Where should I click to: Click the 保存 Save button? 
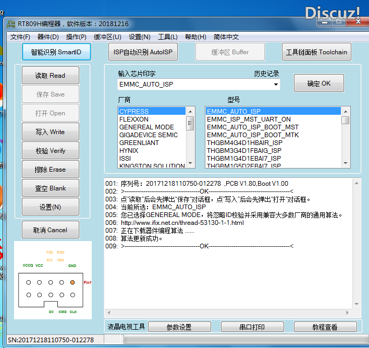point(51,94)
